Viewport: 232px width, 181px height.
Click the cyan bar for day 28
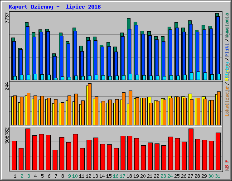pos(198,76)
